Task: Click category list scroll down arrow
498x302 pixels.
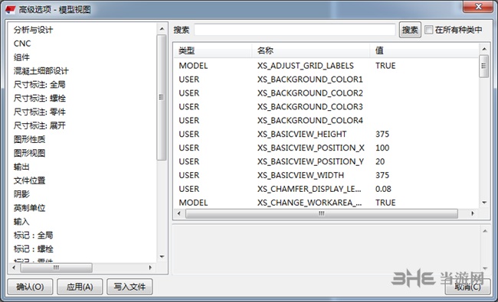Action: click(162, 256)
